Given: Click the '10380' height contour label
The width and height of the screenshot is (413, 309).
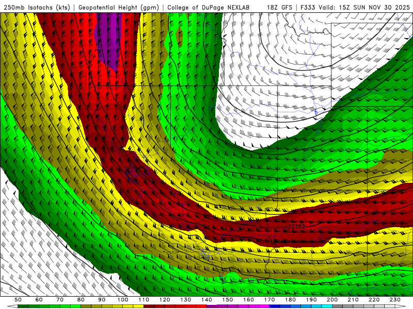Looking at the screenshot, I should tap(296, 227).
